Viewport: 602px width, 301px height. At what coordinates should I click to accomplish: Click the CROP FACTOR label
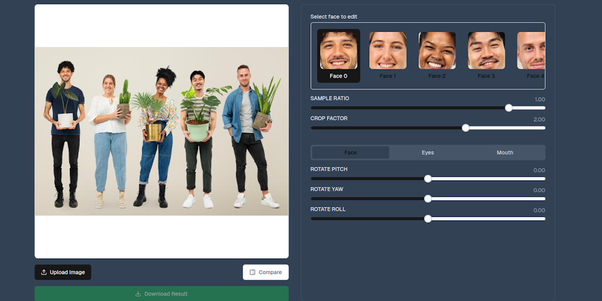[x=329, y=118]
